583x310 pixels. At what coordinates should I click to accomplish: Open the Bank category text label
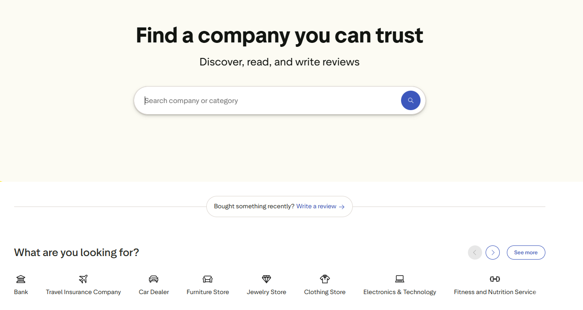point(21,292)
